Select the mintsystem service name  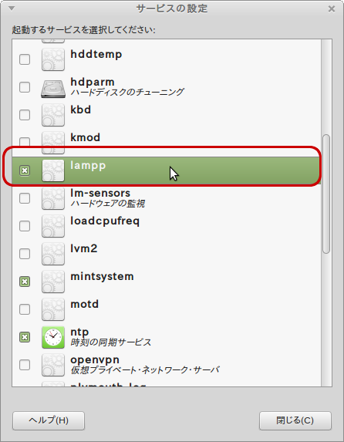(102, 277)
